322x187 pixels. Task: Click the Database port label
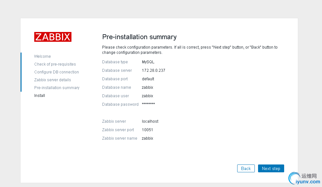click(x=115, y=79)
